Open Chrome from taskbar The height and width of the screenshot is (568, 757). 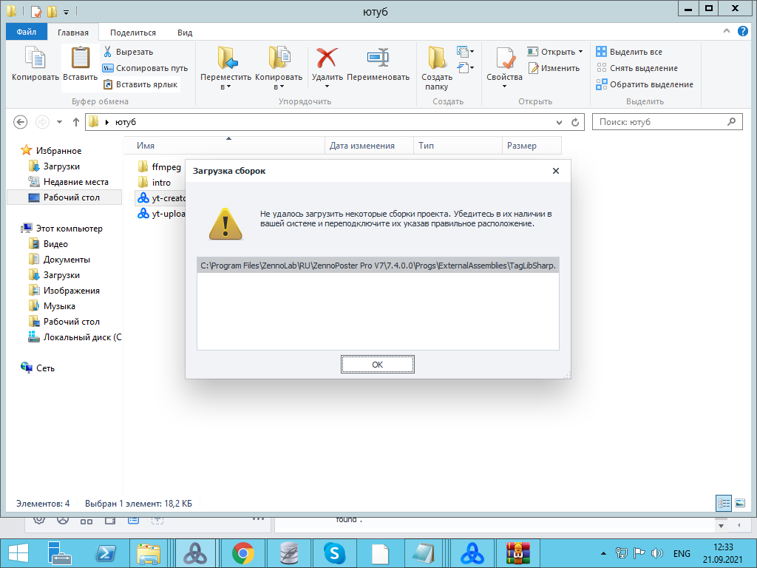coord(242,553)
